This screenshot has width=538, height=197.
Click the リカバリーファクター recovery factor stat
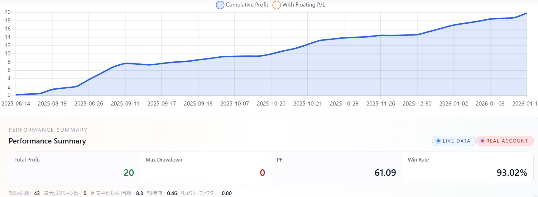point(206,193)
